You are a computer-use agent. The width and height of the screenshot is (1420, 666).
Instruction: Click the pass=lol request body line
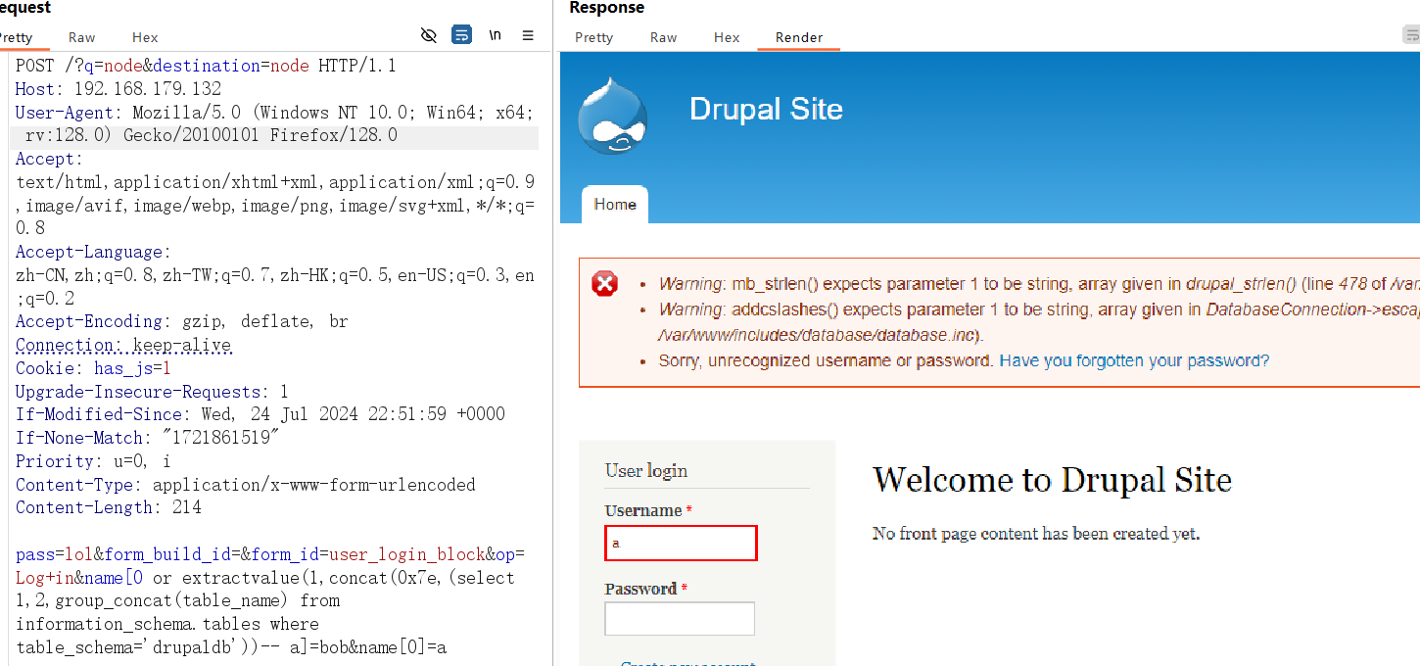(269, 554)
